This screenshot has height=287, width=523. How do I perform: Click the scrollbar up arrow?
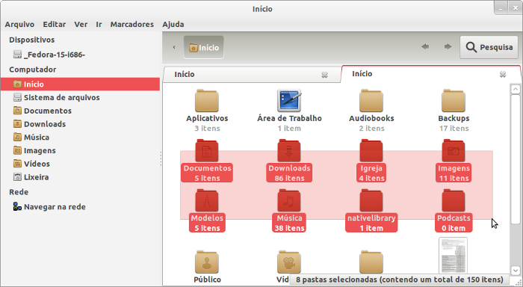point(516,89)
